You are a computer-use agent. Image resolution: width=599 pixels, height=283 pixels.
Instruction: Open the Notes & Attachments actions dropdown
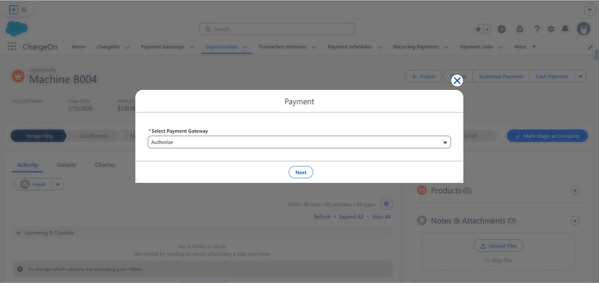tap(575, 220)
